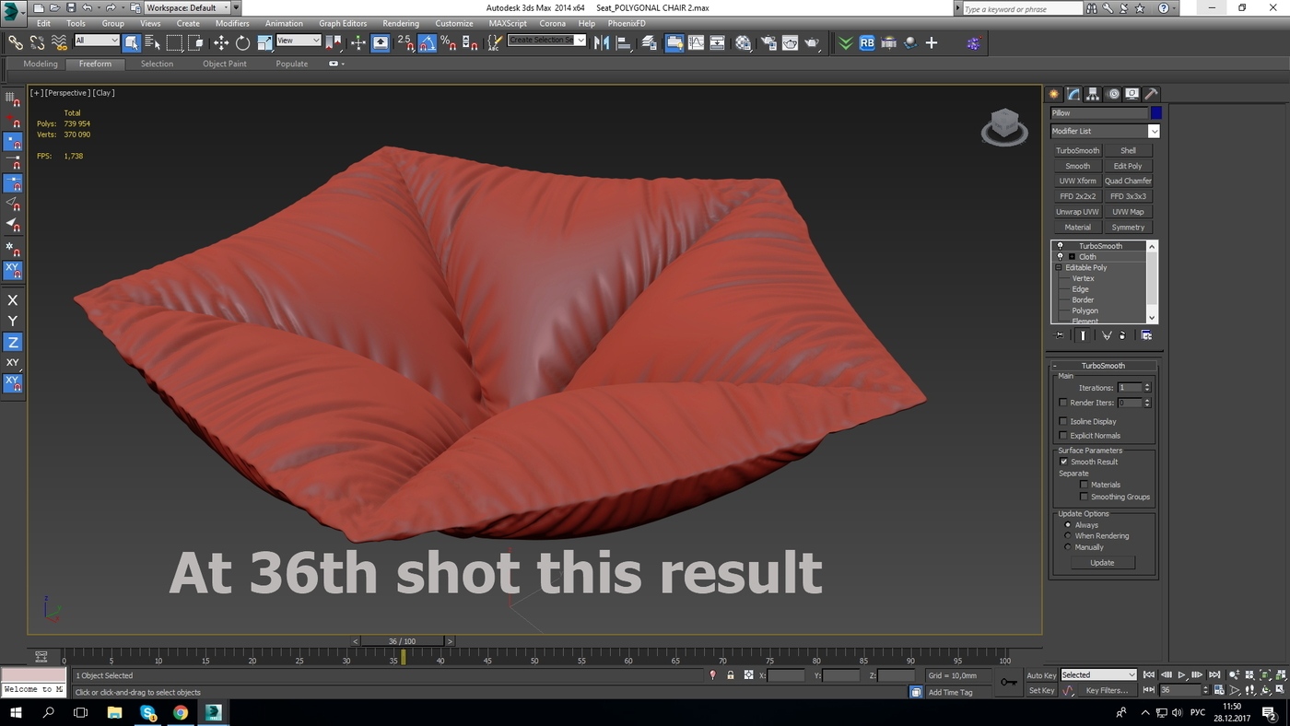The image size is (1290, 726).
Task: Open the Modify panel tab icon
Action: pyautogui.click(x=1073, y=94)
